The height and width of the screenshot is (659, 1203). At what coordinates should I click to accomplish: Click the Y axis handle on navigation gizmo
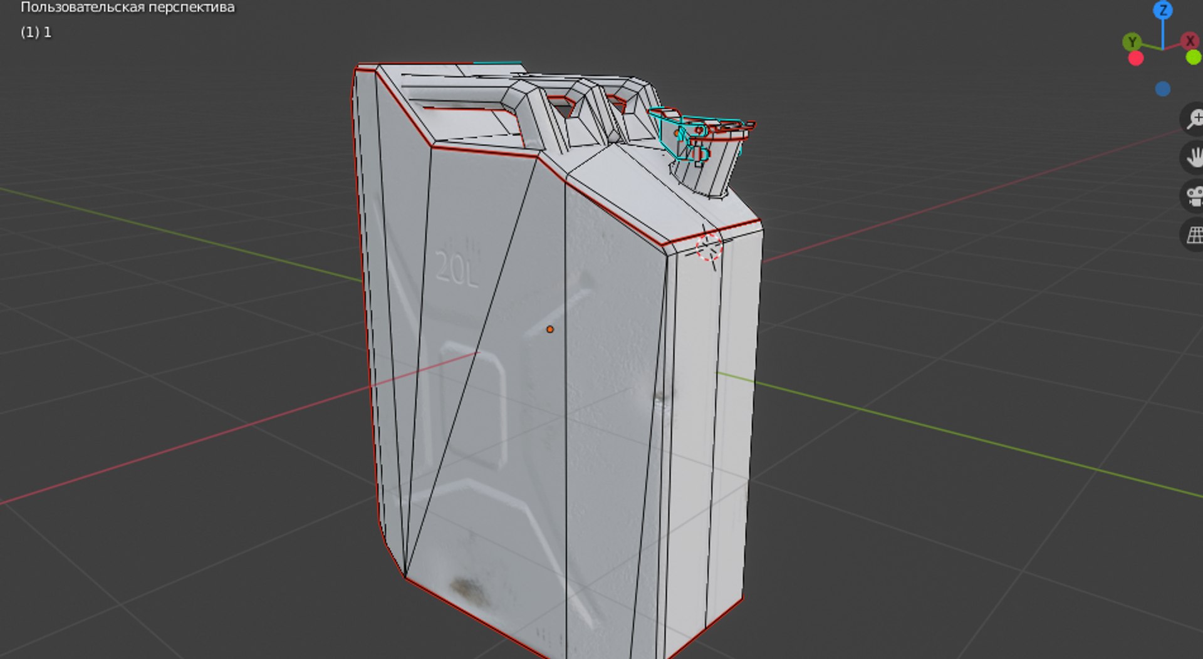coord(1132,42)
